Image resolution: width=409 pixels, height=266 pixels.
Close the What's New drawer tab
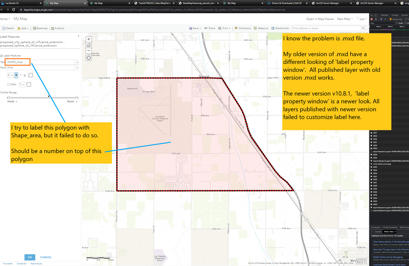click(395, 232)
